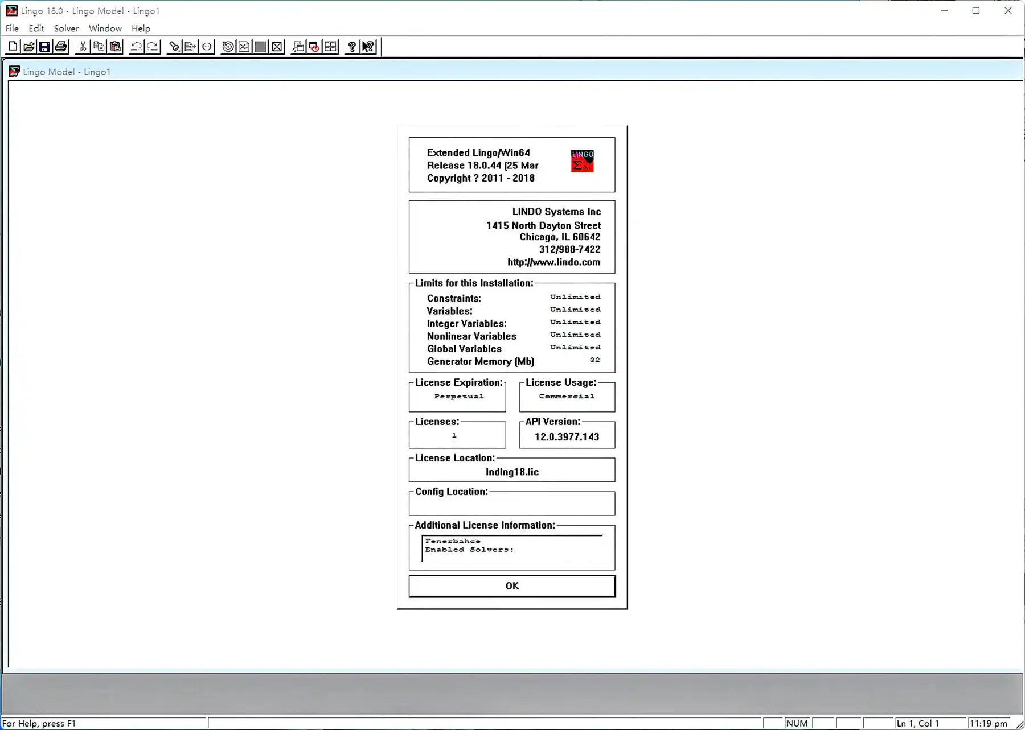Click the License Location lndlng18.lic text
1025x730 pixels.
click(x=512, y=472)
